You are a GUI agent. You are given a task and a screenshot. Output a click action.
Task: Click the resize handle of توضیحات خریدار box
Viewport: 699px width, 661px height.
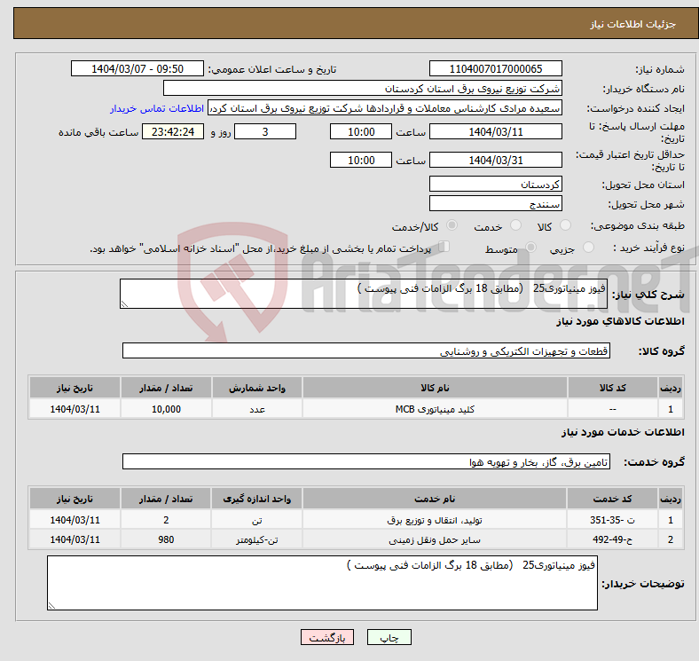(x=51, y=605)
